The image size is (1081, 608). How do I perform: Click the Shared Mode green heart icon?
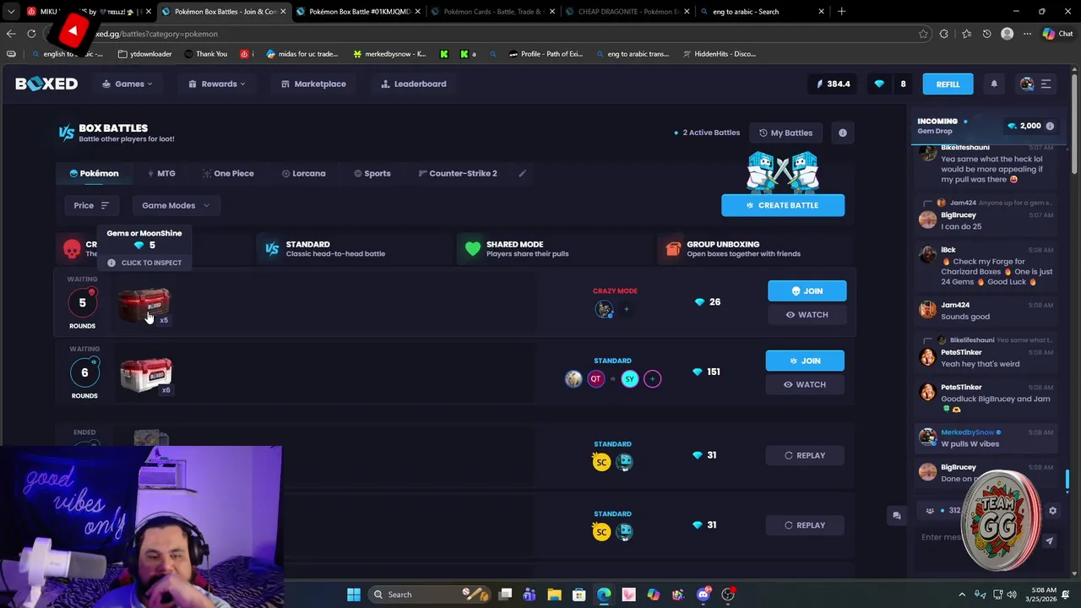click(x=472, y=248)
